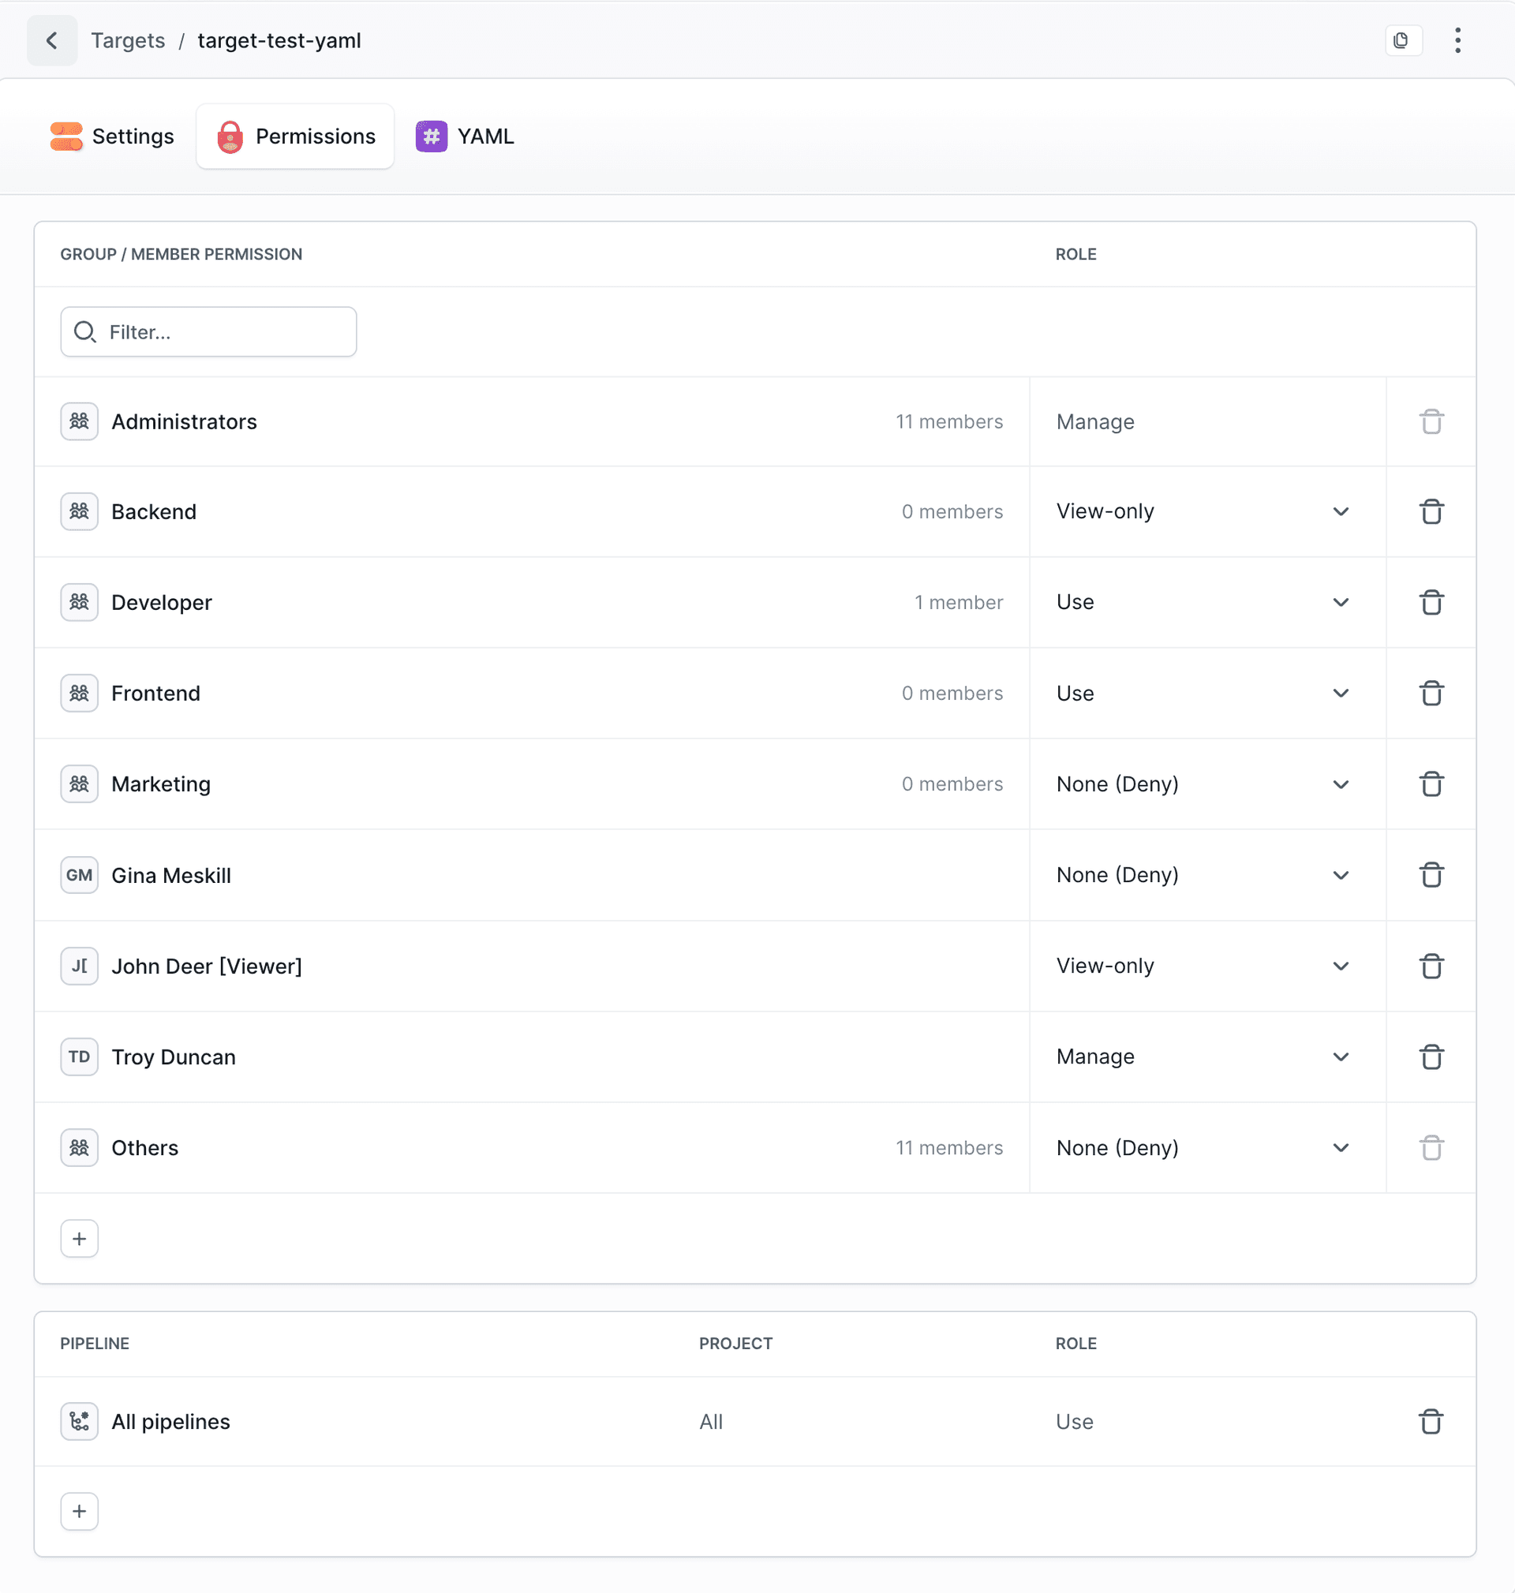Delete the Troy Duncan permission row
The width and height of the screenshot is (1515, 1593).
click(x=1431, y=1057)
